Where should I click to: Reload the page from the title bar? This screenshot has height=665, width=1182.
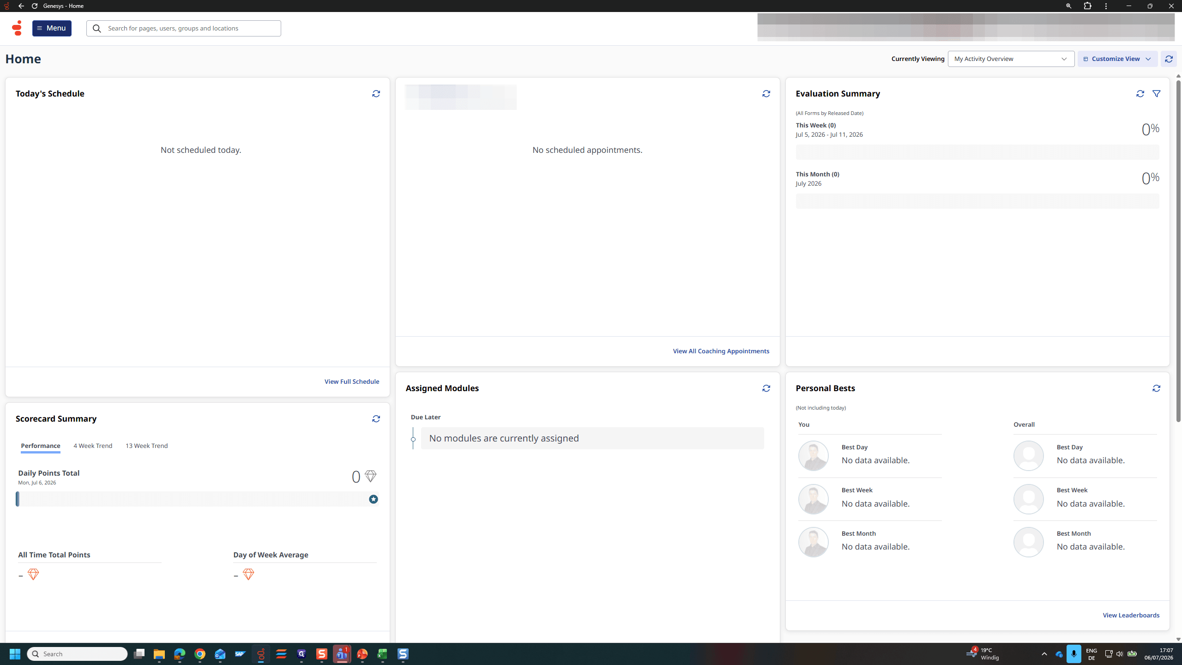click(x=35, y=6)
